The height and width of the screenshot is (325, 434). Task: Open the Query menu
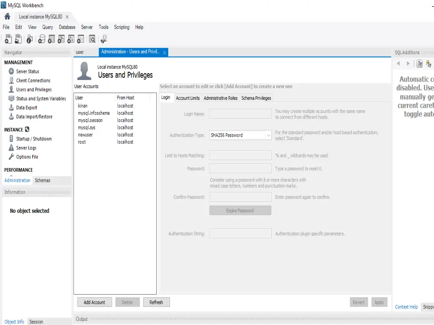click(47, 27)
